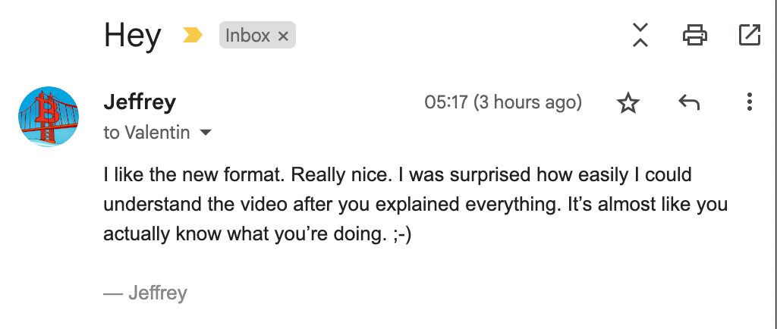This screenshot has width=777, height=329.
Task: Star the message from Jeffrey
Action: pos(628,102)
